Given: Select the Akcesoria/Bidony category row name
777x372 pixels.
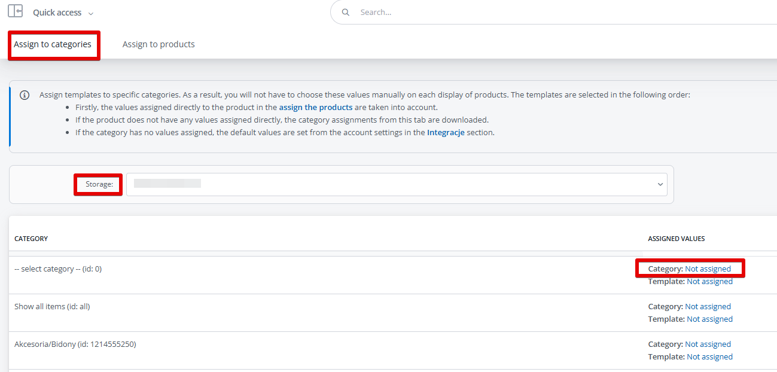Looking at the screenshot, I should tap(75, 344).
